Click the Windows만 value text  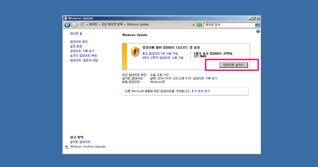pos(157,82)
